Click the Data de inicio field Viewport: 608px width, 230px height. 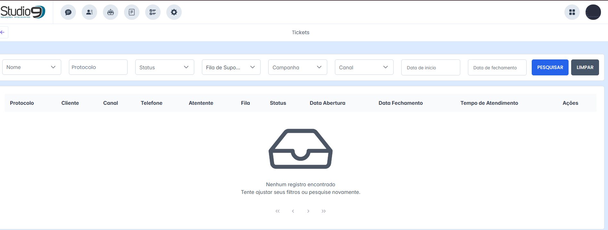pos(430,67)
